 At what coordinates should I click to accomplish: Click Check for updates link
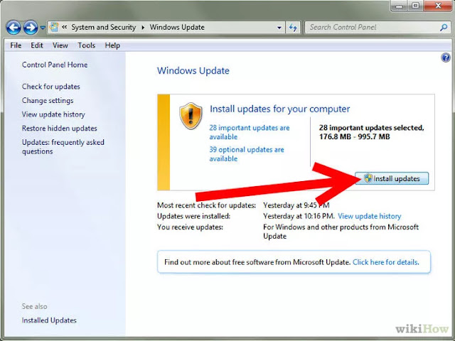[x=50, y=87]
